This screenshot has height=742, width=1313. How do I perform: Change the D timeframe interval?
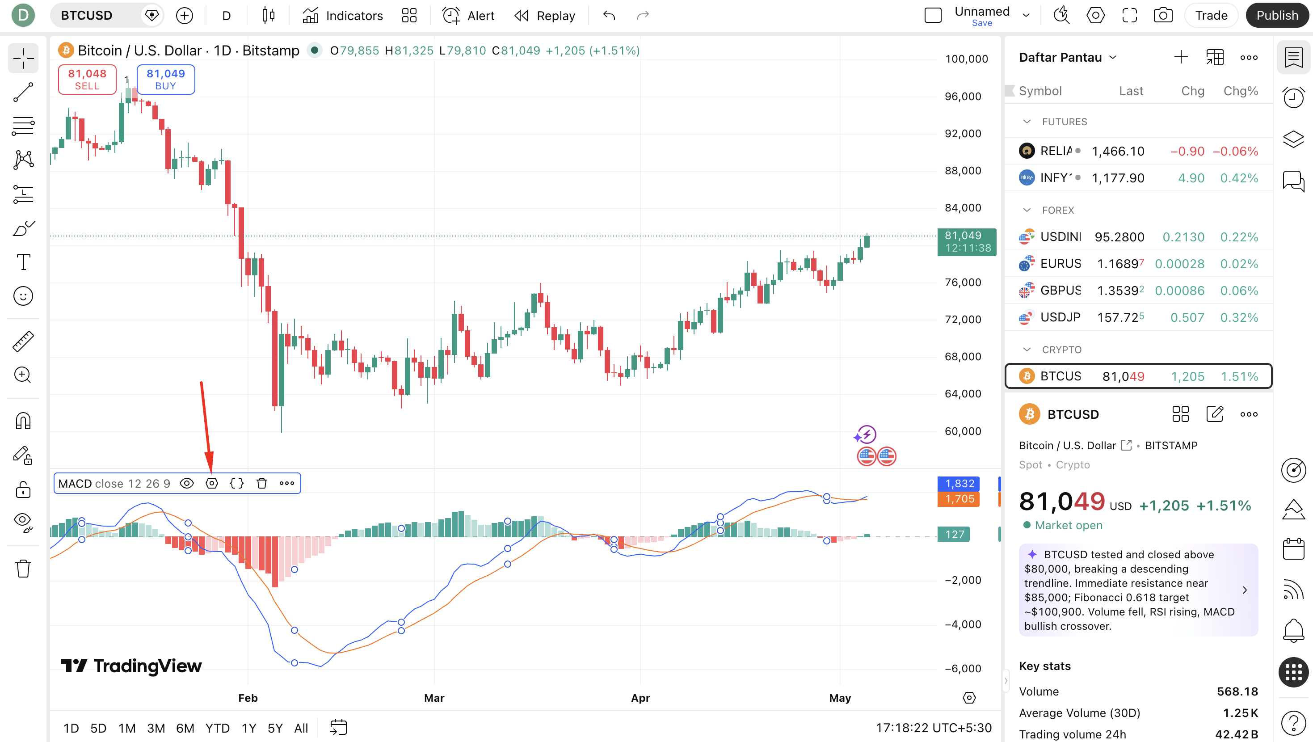click(x=226, y=15)
